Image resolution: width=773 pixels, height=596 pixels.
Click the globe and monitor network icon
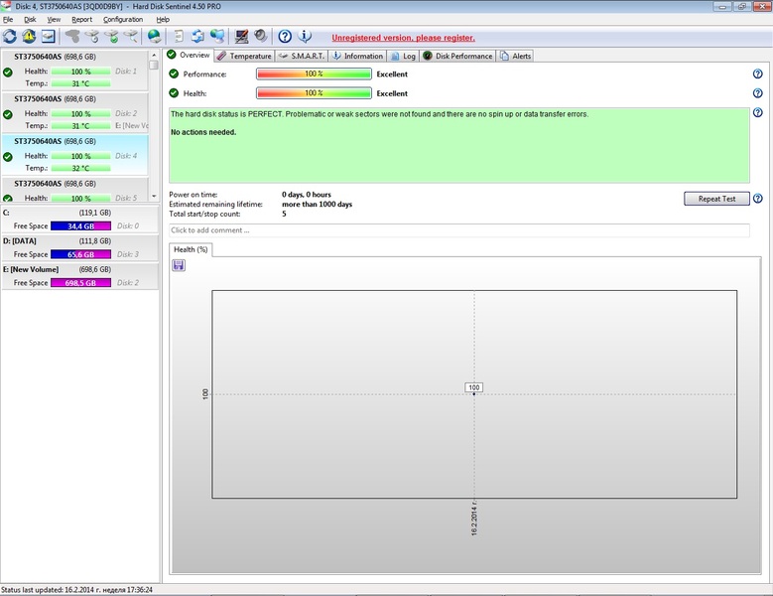click(217, 36)
